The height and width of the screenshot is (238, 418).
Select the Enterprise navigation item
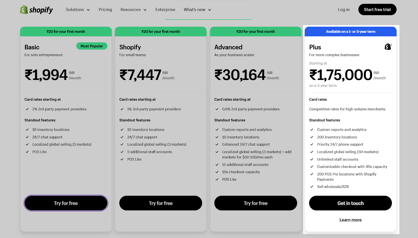[x=165, y=9]
